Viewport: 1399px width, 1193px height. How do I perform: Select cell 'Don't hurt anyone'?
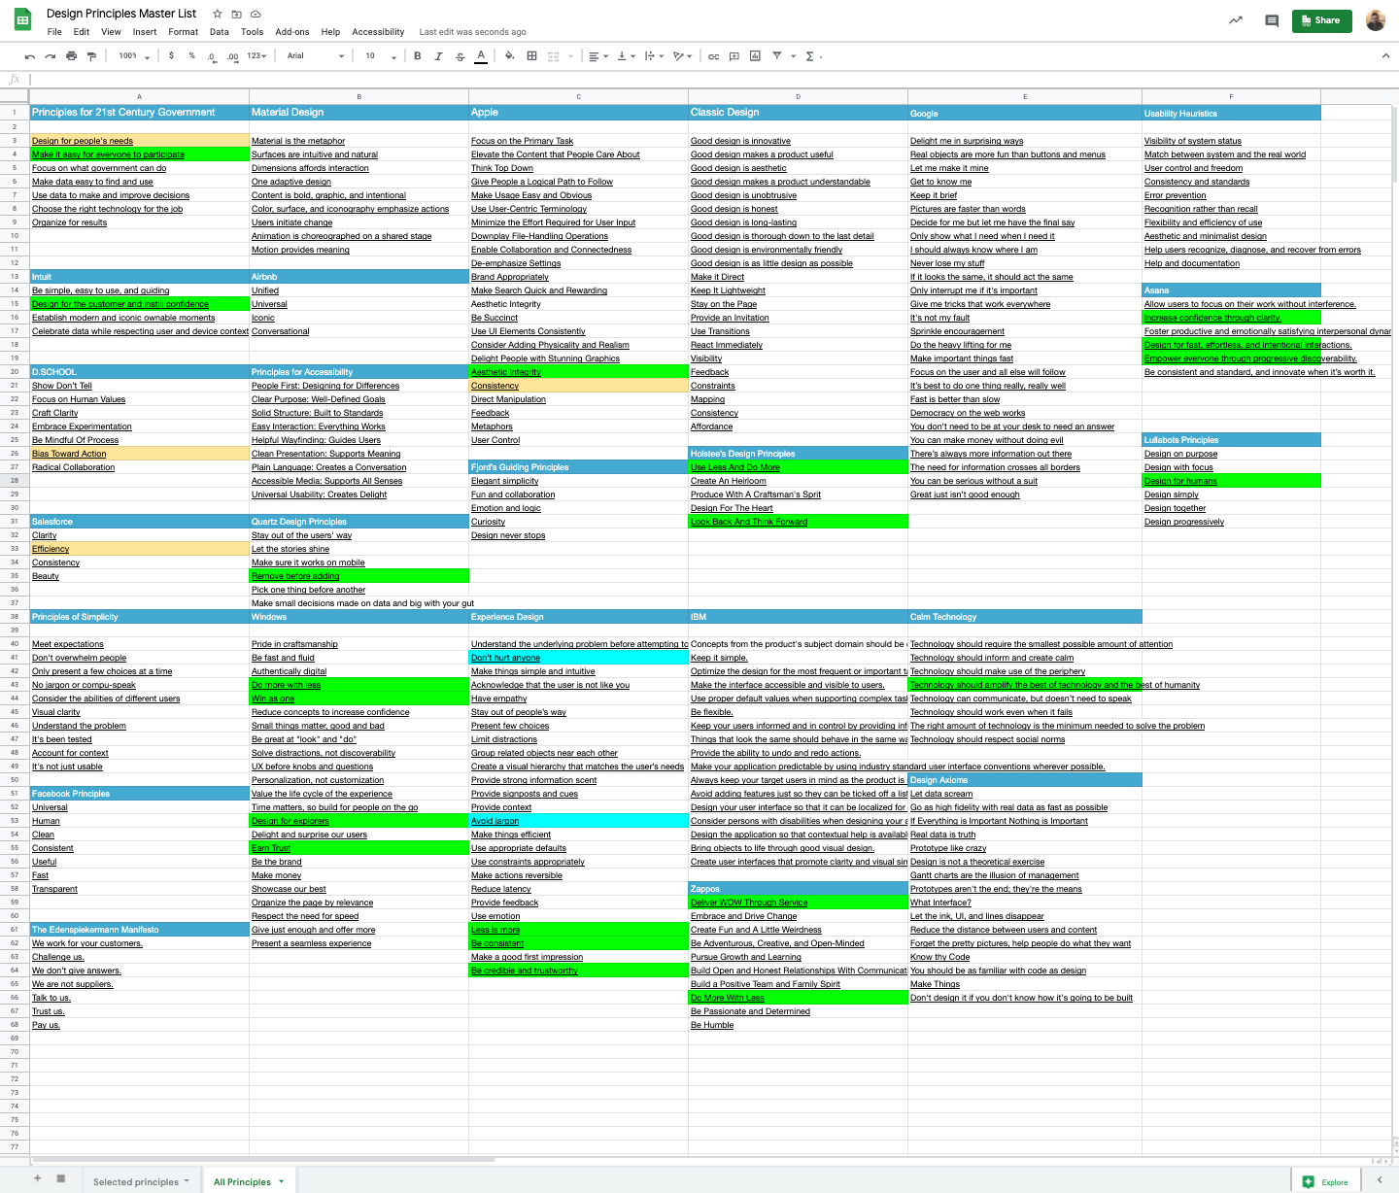[x=579, y=658]
